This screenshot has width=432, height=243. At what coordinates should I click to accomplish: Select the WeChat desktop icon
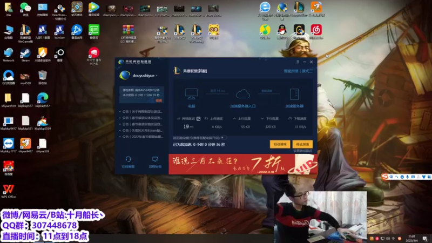pyautogui.click(x=25, y=9)
